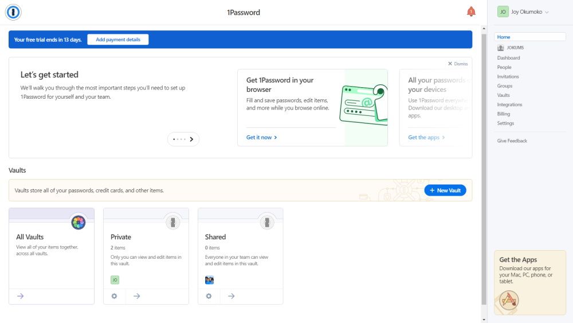
Task: Open Groups in the sidebar
Action: tap(504, 86)
